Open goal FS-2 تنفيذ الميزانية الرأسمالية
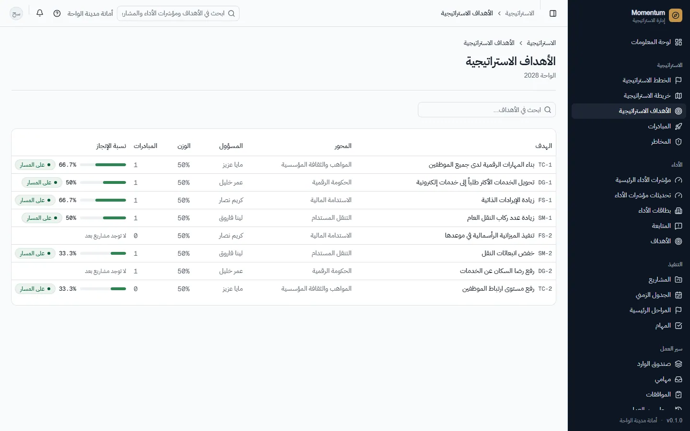The image size is (690, 431). coord(490,236)
